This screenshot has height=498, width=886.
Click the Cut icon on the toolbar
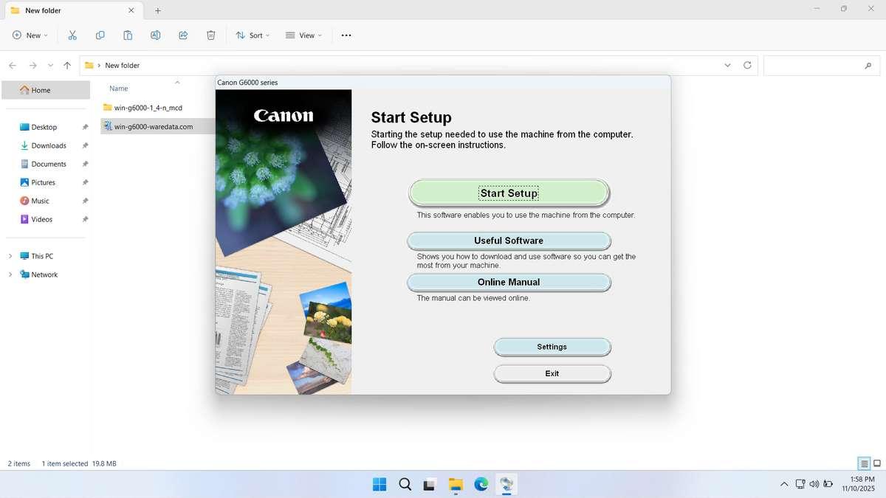tap(72, 35)
